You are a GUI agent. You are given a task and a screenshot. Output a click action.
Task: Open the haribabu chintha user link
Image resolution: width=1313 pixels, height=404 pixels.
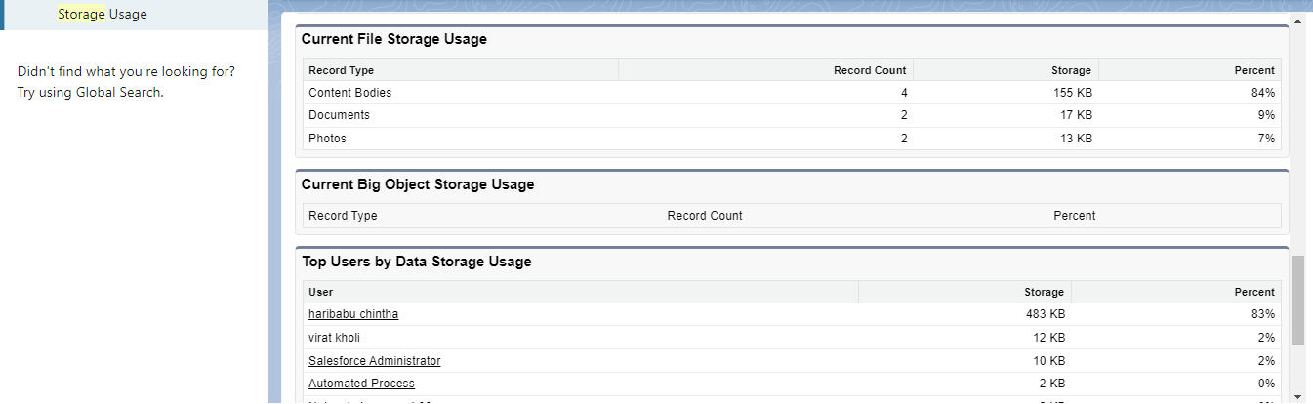tap(353, 314)
